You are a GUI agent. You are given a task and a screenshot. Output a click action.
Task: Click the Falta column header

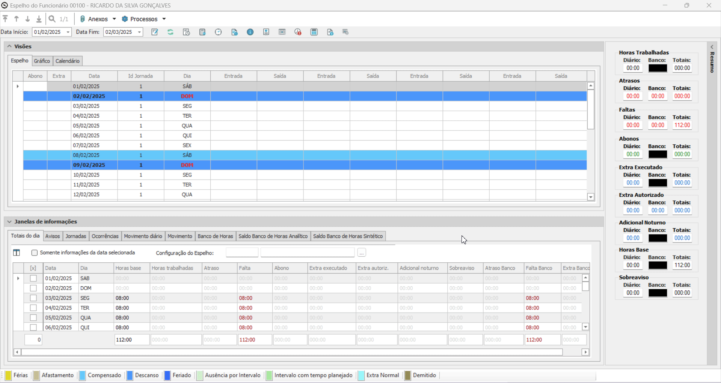tap(255, 268)
